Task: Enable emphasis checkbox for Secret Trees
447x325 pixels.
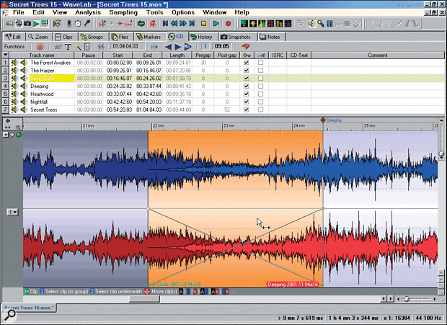Action: (260, 110)
